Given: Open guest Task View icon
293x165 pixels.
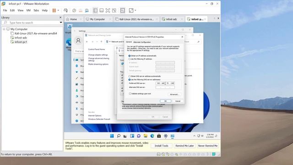Looking at the screenshot, I should pos(125,136).
